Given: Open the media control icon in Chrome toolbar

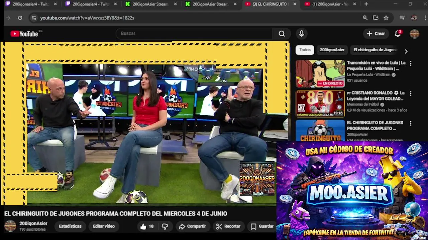Looking at the screenshot, I should (x=403, y=18).
